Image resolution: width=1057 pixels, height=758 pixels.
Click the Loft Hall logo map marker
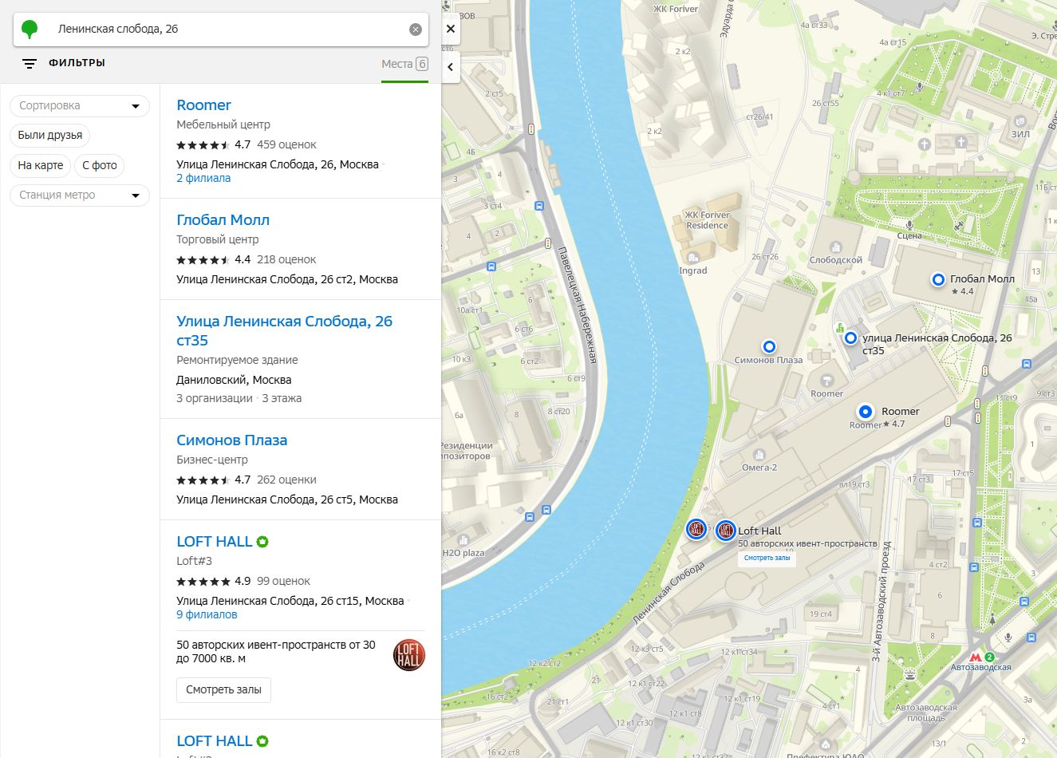tap(725, 531)
